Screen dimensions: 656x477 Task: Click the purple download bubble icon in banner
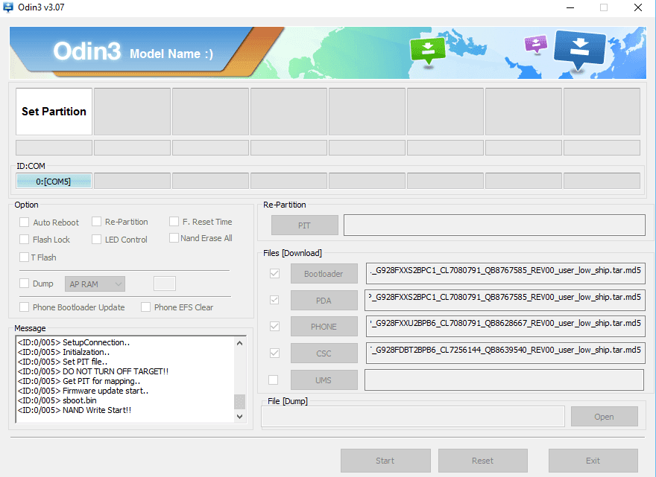[x=535, y=44]
